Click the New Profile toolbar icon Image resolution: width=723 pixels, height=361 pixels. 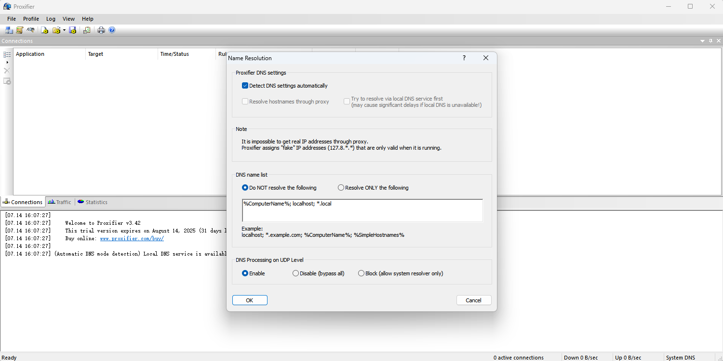coord(44,30)
